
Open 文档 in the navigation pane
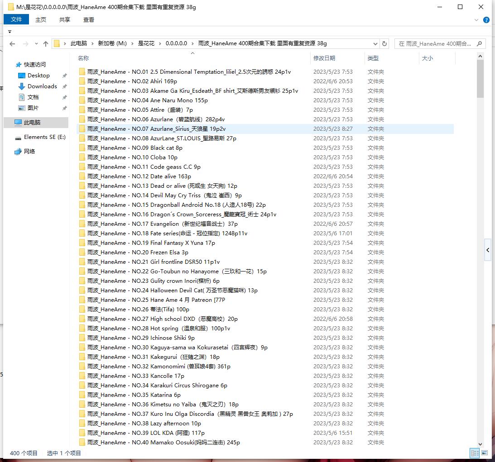[33, 97]
